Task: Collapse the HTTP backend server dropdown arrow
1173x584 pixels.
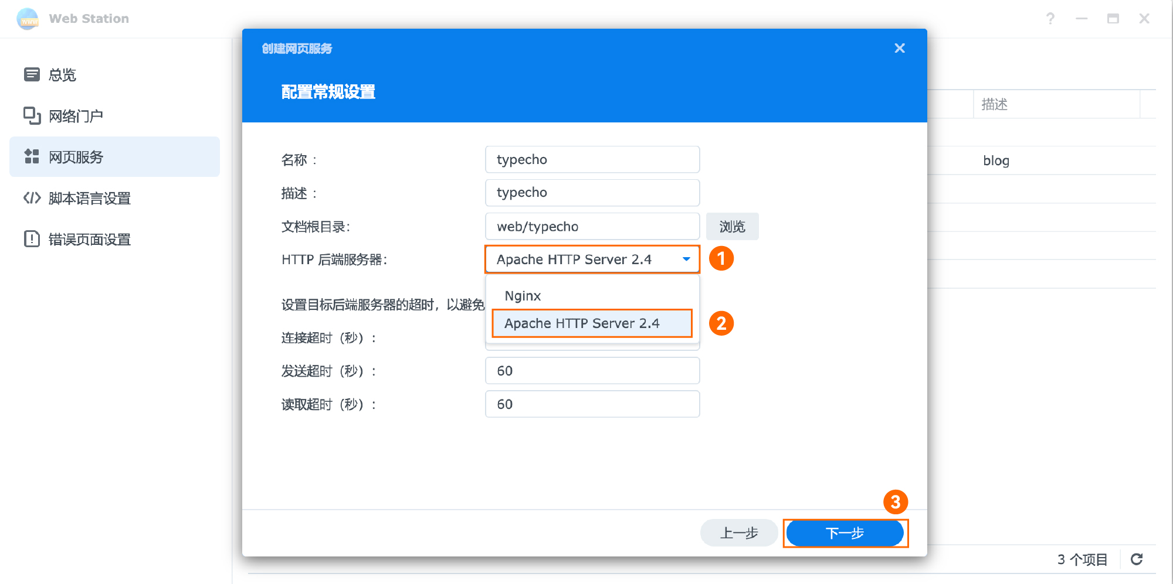Action: point(686,259)
